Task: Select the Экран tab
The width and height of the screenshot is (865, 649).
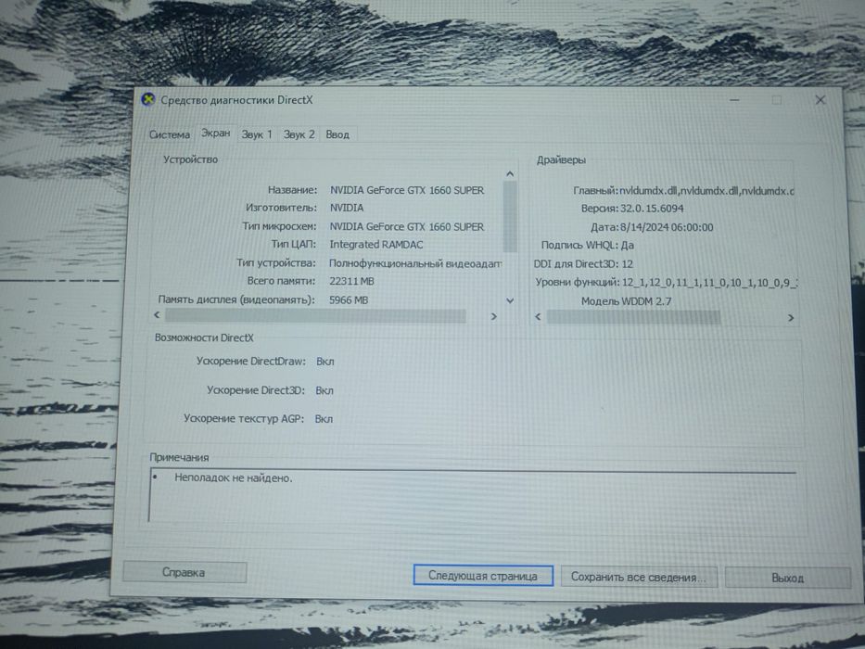Action: click(215, 133)
